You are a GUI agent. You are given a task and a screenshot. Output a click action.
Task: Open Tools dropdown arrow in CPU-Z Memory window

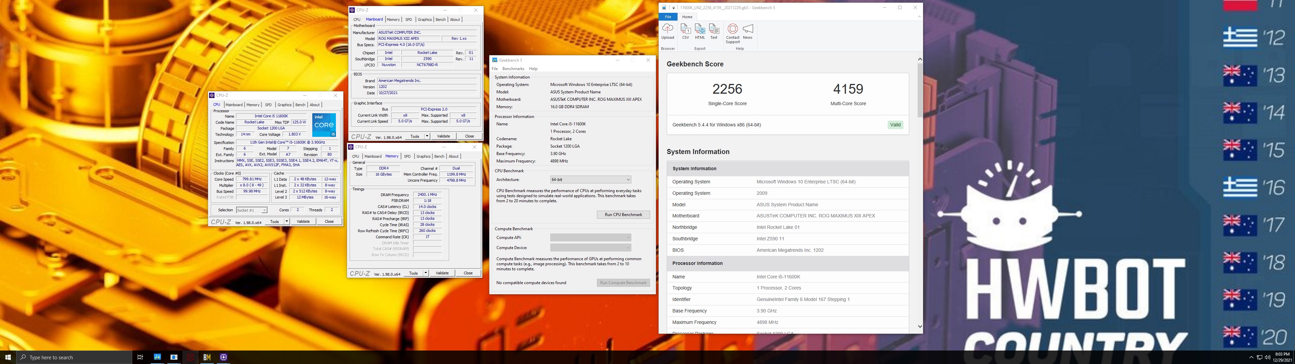[426, 273]
